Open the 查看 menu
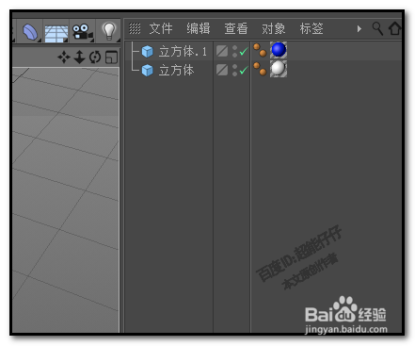This screenshot has height=346, width=415. 236,28
